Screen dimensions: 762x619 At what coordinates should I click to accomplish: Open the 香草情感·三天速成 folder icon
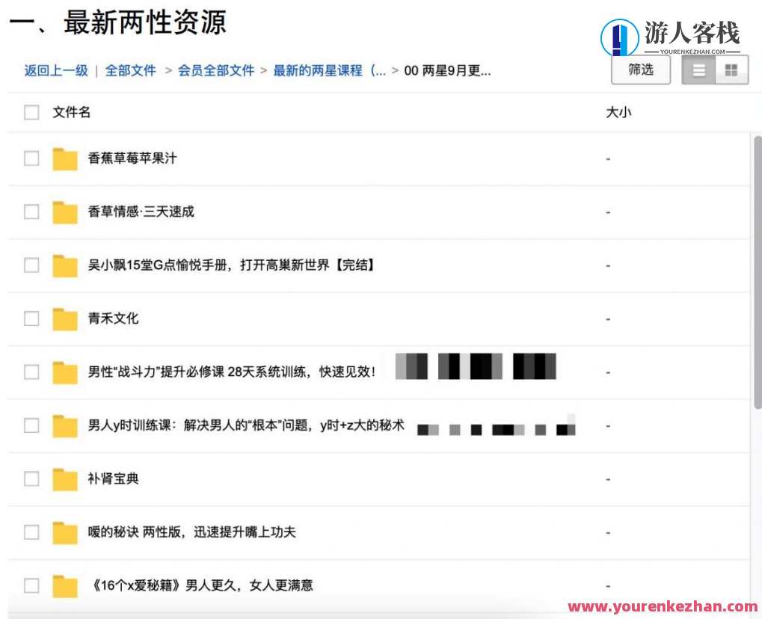tap(64, 212)
